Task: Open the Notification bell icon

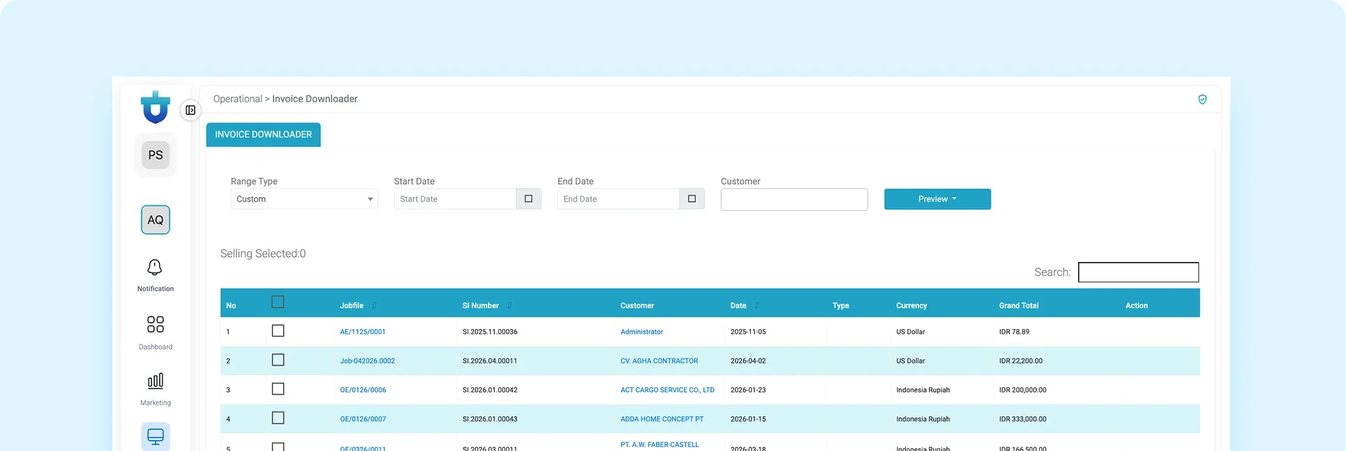Action: click(155, 268)
